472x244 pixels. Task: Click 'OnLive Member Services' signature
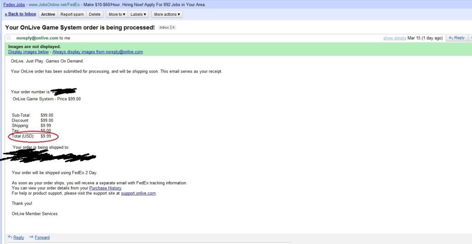[x=35, y=214]
